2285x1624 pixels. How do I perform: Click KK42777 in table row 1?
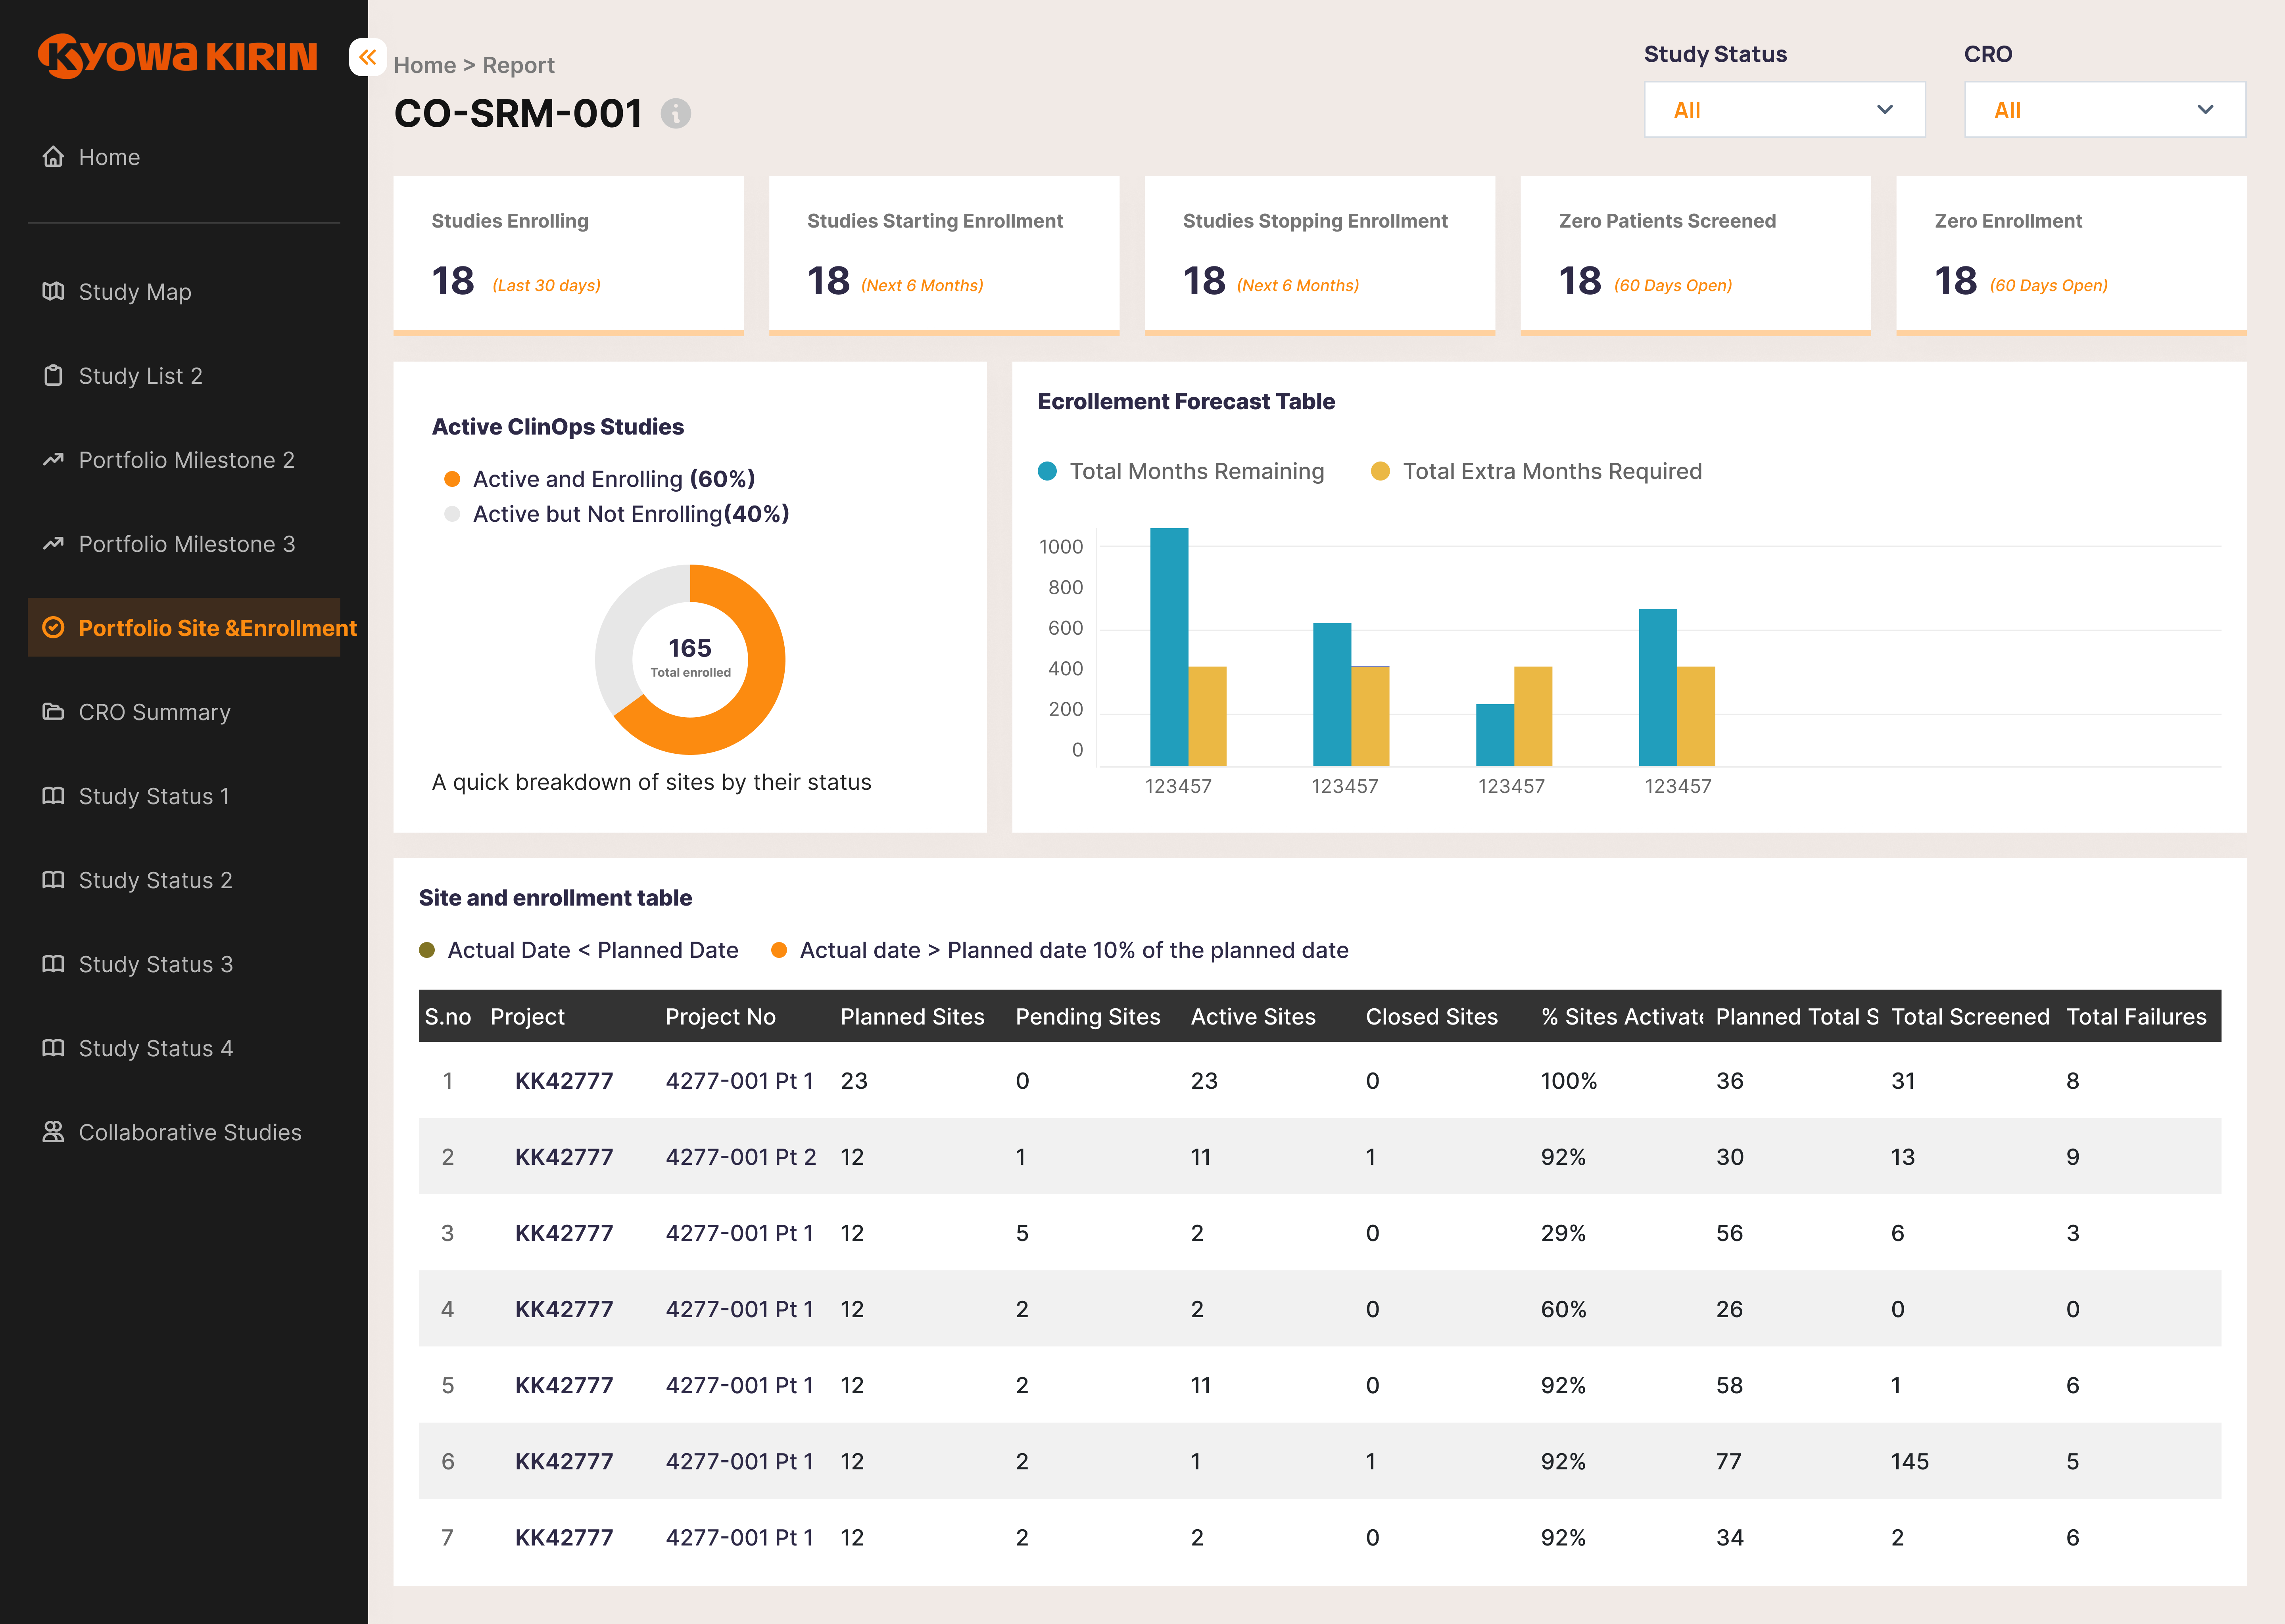[x=564, y=1081]
